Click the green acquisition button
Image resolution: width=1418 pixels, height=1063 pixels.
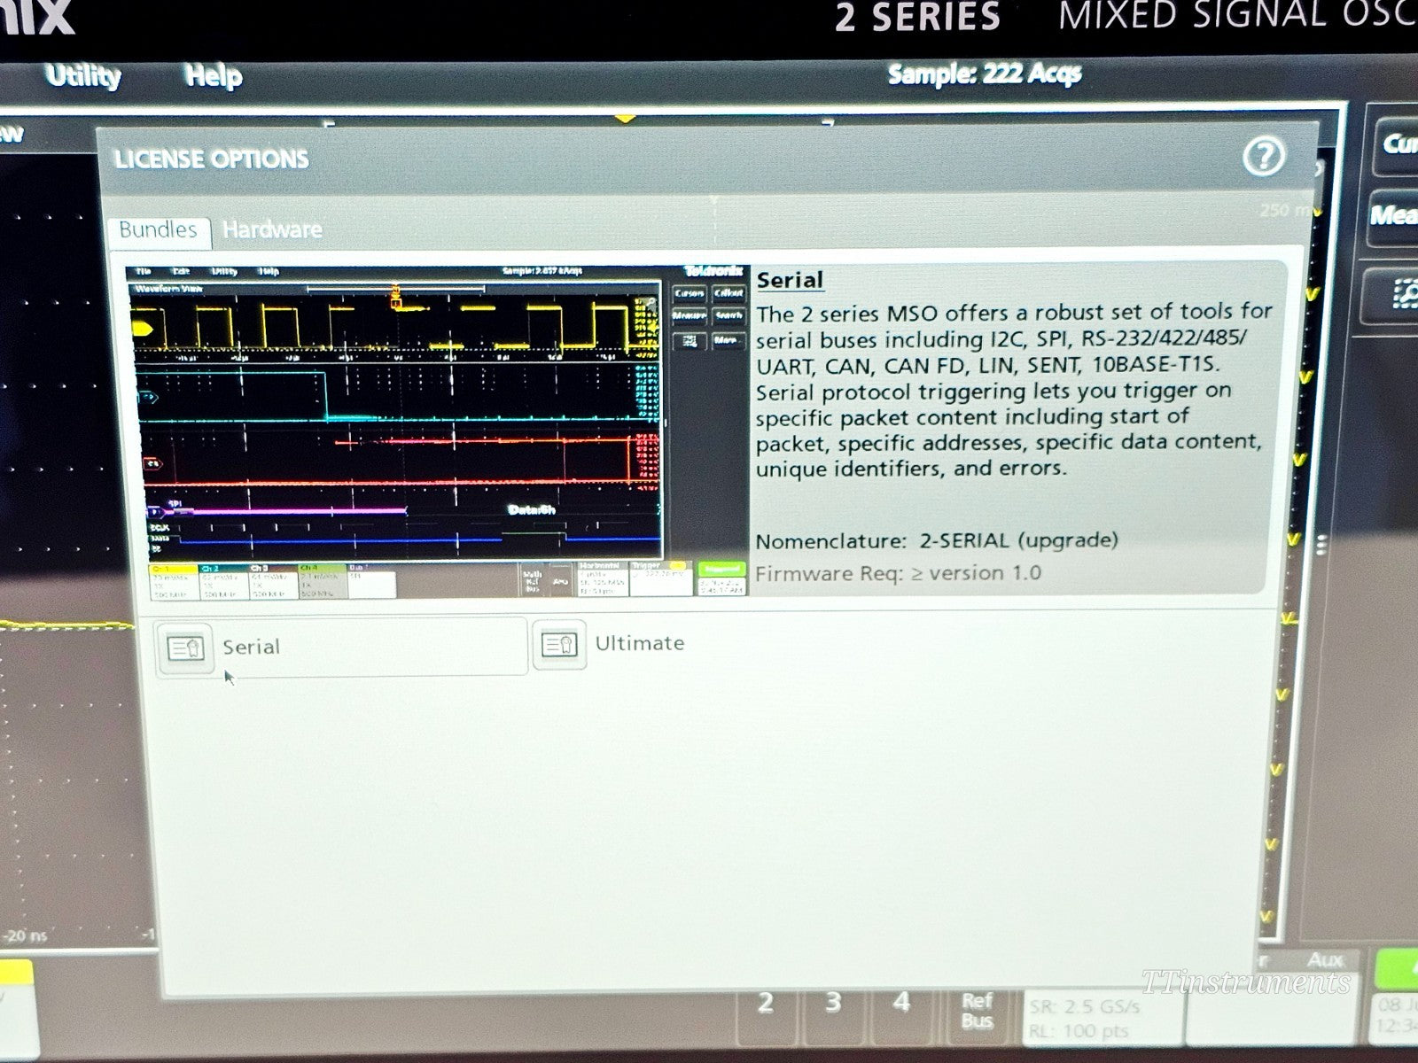click(1397, 969)
